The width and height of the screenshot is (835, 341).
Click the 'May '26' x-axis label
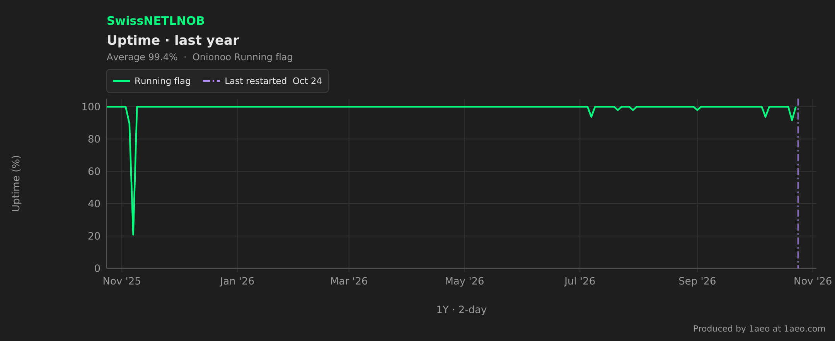[x=464, y=281]
